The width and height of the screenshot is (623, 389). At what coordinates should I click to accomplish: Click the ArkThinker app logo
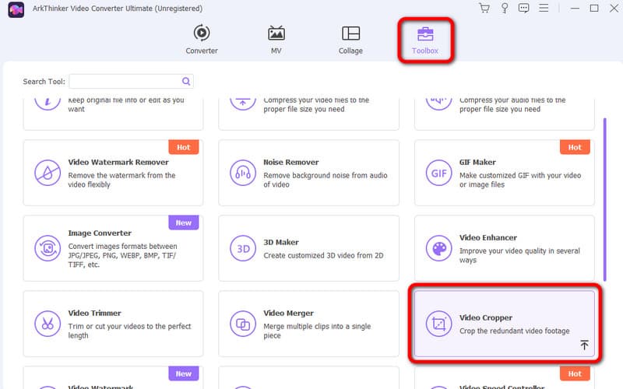[x=16, y=9]
